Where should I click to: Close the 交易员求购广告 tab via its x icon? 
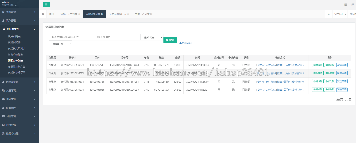[x=128, y=14]
